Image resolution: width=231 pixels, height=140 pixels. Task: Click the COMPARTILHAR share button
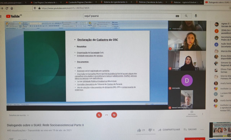click(169, 130)
